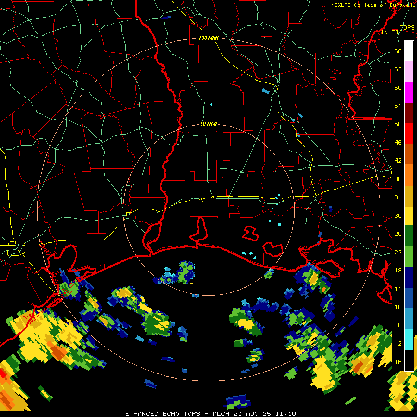Click the legend value 18
The height and width of the screenshot is (417, 417).
pyautogui.click(x=398, y=271)
